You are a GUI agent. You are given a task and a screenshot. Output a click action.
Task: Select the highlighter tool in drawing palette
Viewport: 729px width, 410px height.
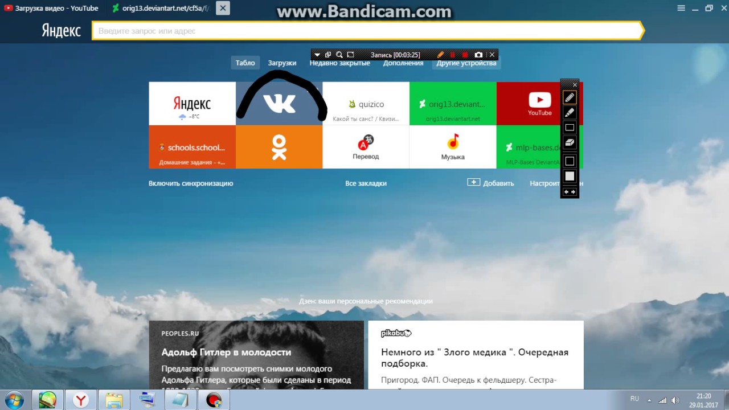pos(570,113)
